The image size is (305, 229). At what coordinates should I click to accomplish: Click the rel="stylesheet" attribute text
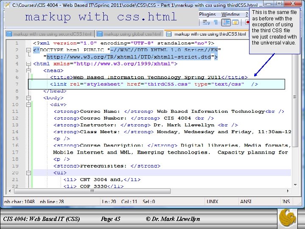pyautogui.click(x=97, y=84)
